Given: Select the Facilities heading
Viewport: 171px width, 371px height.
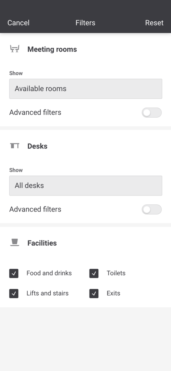Looking at the screenshot, I should click(x=42, y=243).
